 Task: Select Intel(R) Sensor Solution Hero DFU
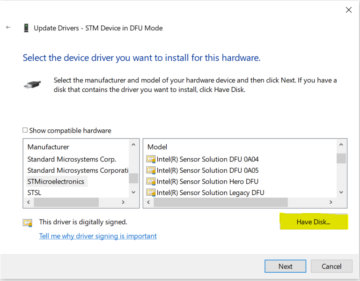(207, 182)
